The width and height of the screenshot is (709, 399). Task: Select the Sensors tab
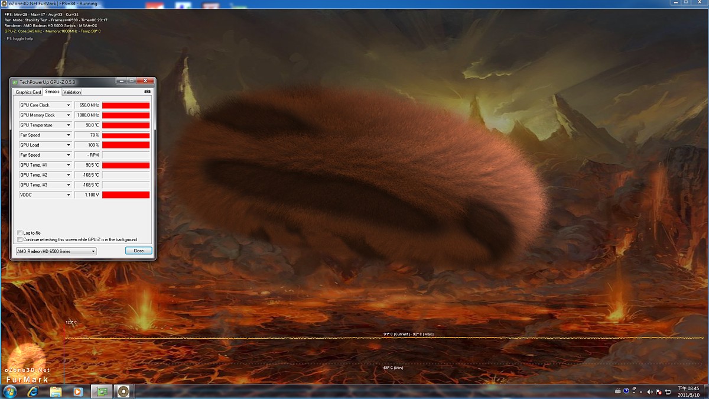pos(52,92)
